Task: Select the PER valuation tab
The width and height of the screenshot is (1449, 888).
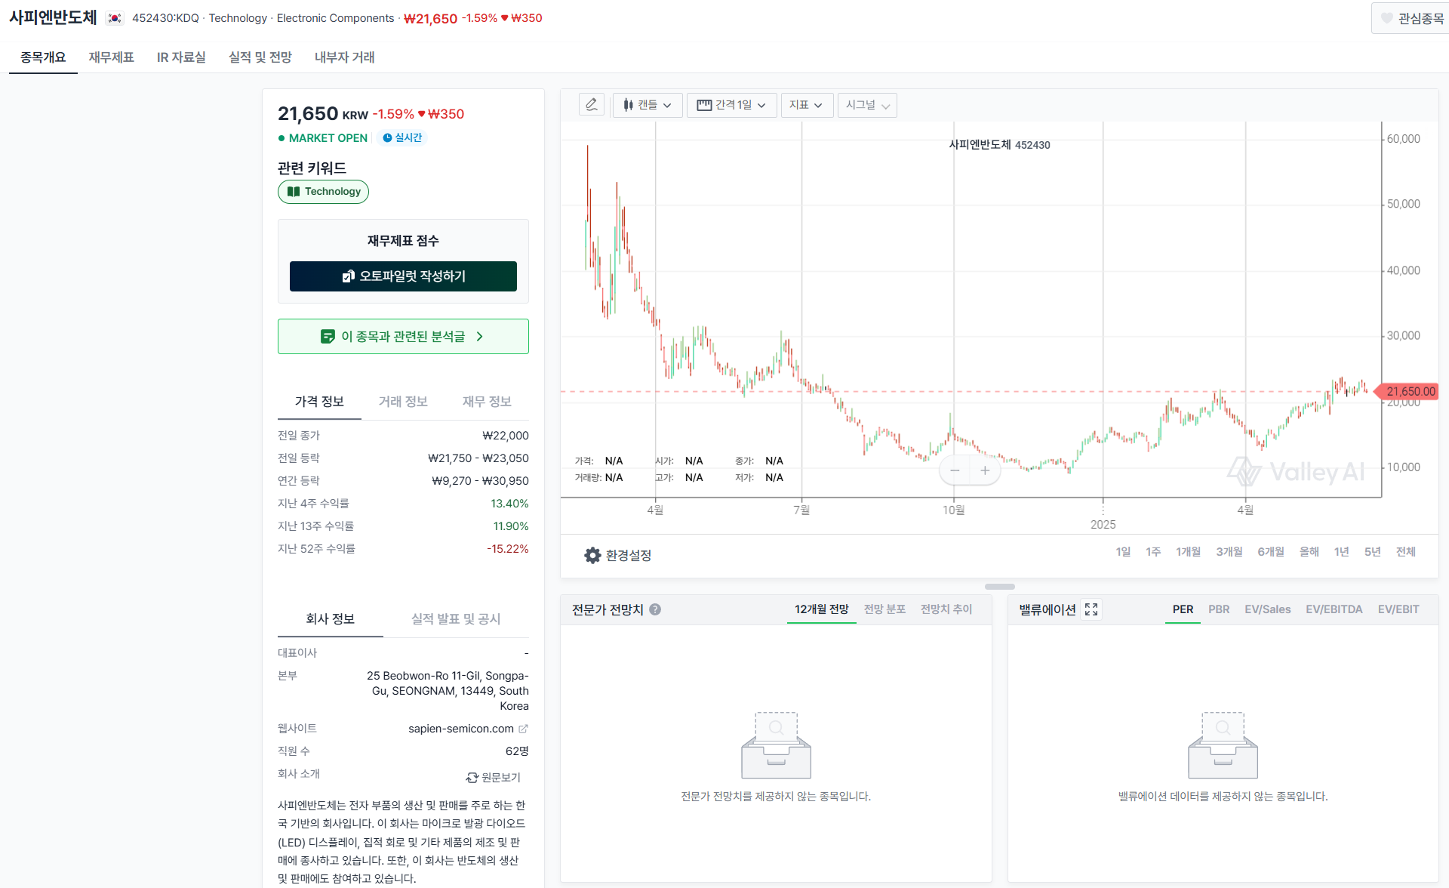Action: point(1183,609)
